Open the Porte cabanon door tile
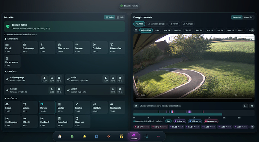The width and height of the screenshot is (259, 142). tap(12, 62)
